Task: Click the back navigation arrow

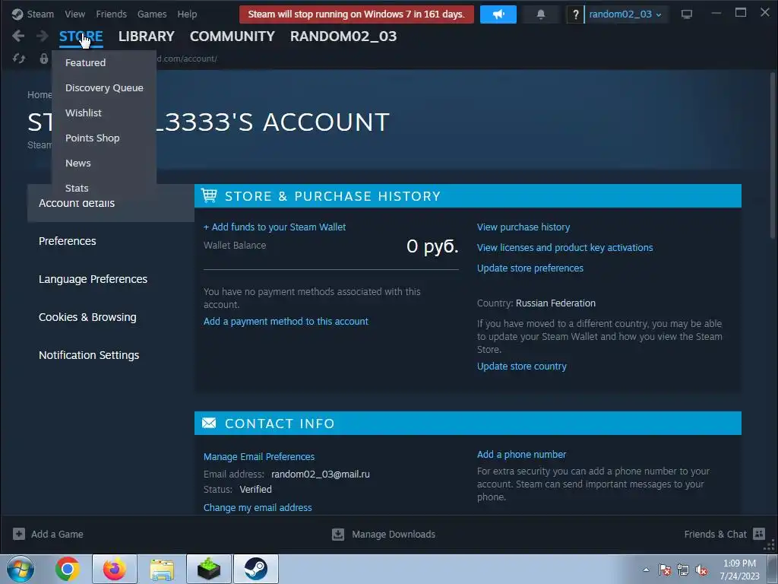Action: [18, 36]
